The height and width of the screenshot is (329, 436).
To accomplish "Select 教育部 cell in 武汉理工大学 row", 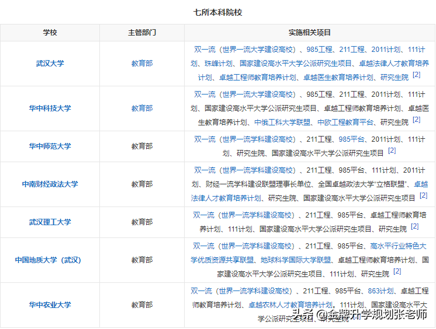I will tap(142, 222).
